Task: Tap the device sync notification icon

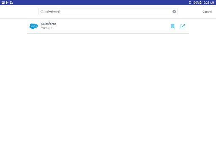Action: point(11,3)
